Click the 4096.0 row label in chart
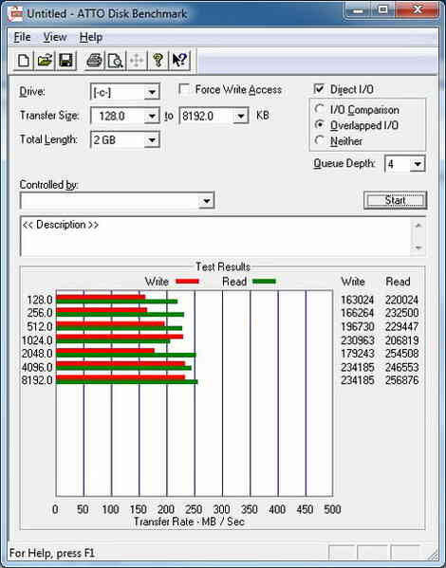This screenshot has height=568, width=446. 37,367
